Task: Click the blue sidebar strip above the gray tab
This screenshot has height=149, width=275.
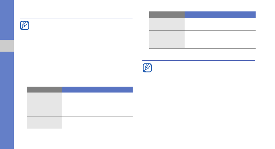Action: tap(7, 20)
